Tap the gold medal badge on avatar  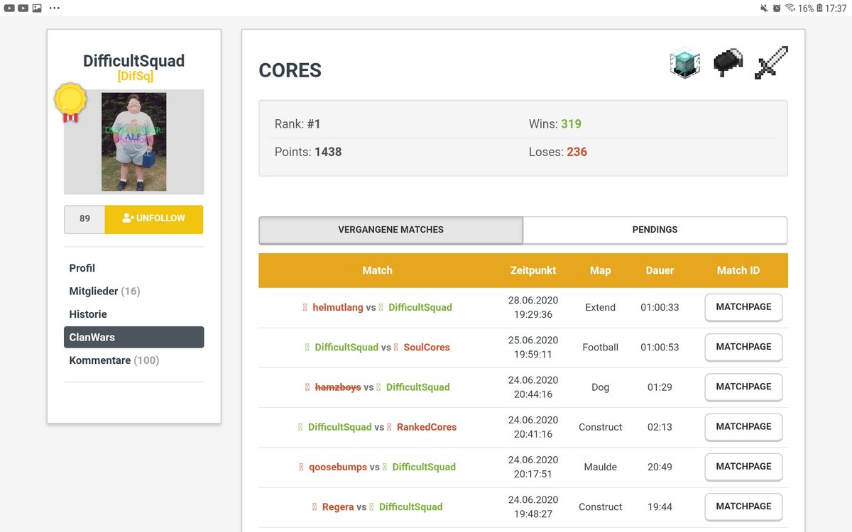pos(70,103)
